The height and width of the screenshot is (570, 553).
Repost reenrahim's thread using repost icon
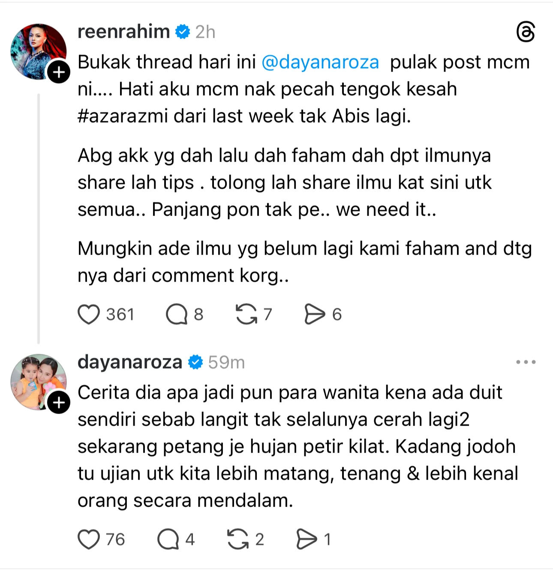[x=247, y=314]
